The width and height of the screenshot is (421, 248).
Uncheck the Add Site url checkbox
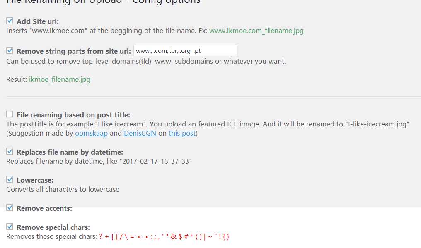pyautogui.click(x=10, y=21)
